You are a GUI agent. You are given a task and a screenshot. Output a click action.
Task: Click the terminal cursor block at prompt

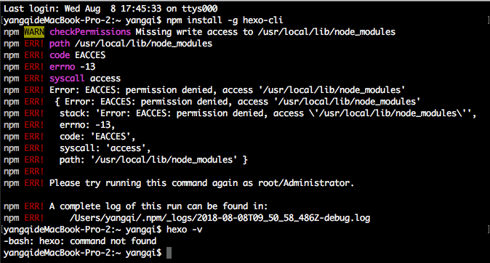(169, 253)
